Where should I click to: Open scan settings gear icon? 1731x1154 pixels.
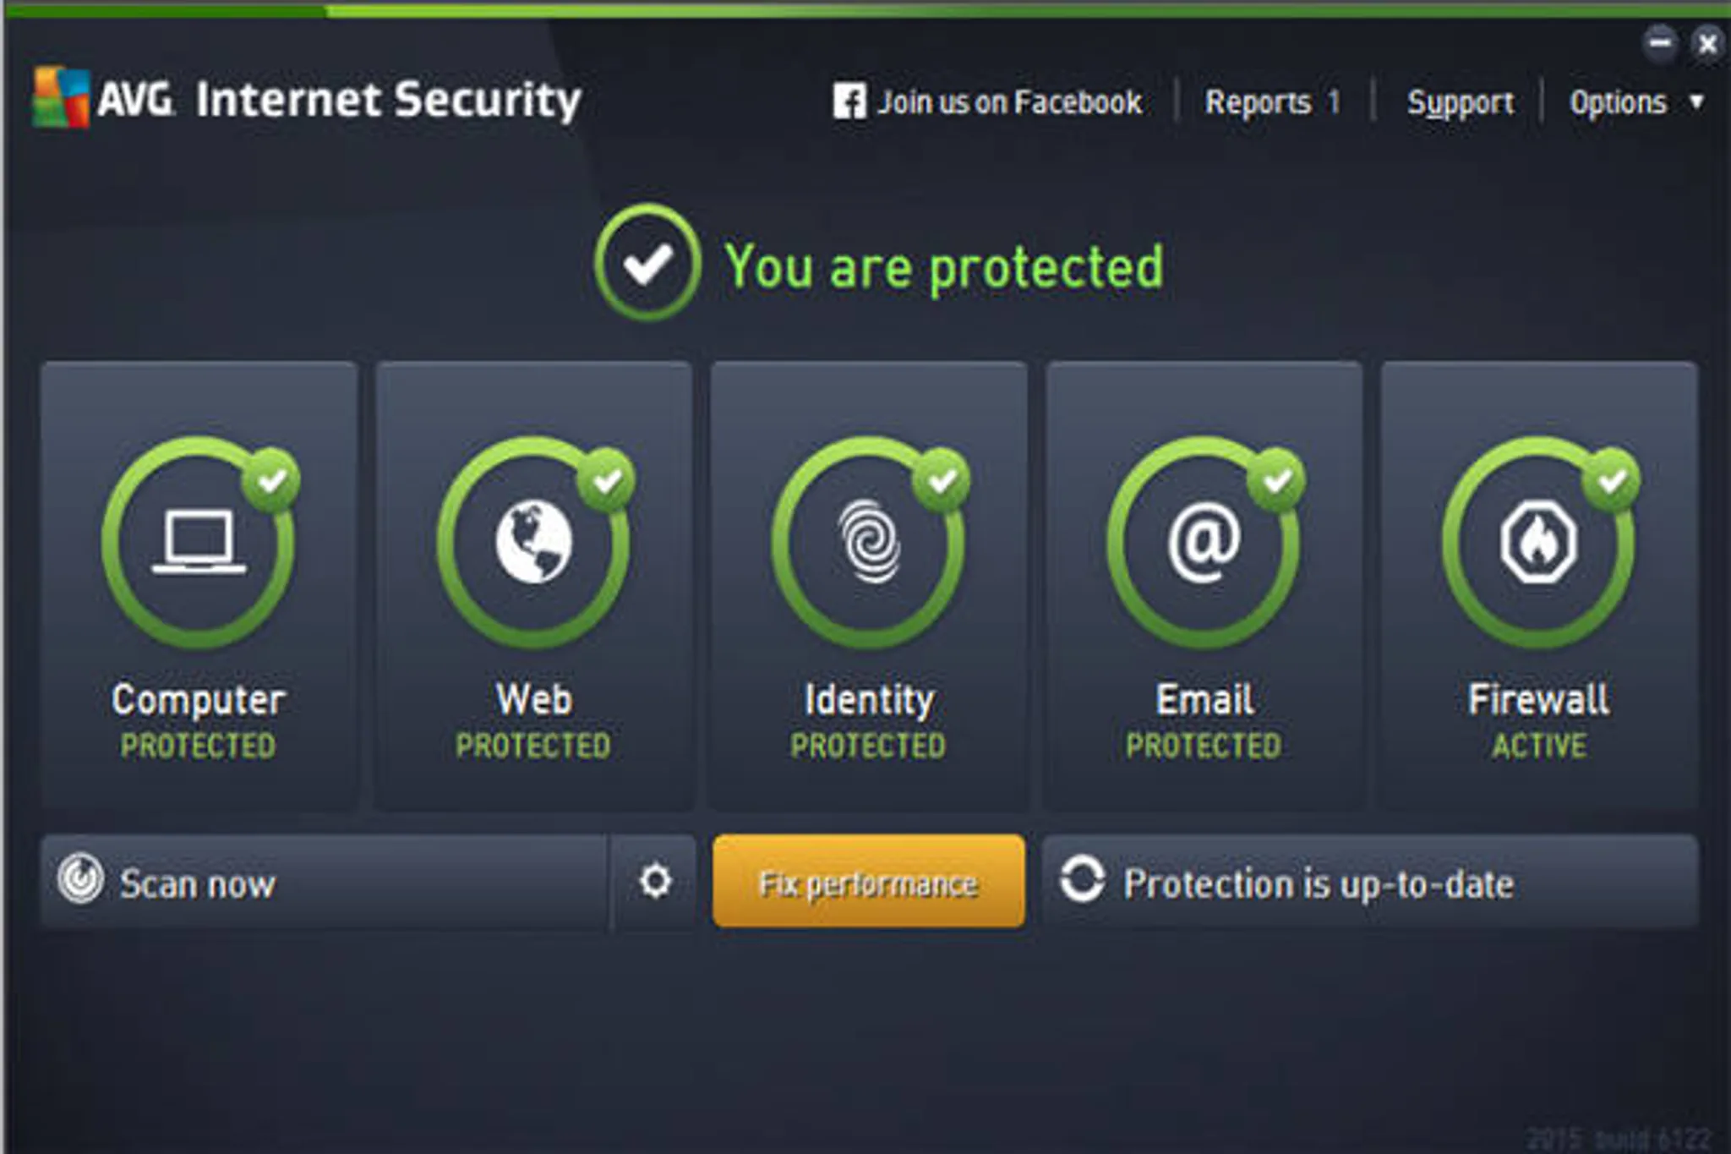[x=655, y=881]
